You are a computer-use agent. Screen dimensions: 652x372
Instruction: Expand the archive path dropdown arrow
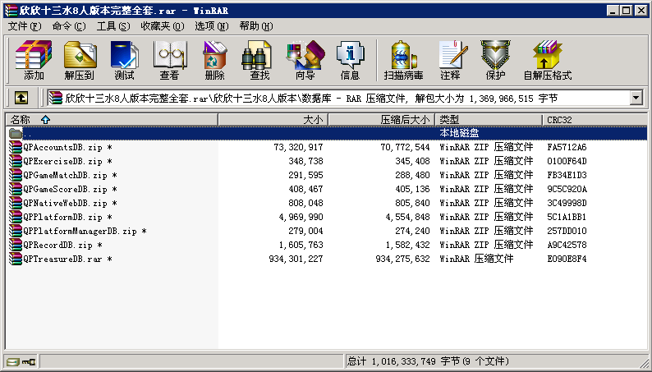pos(636,98)
